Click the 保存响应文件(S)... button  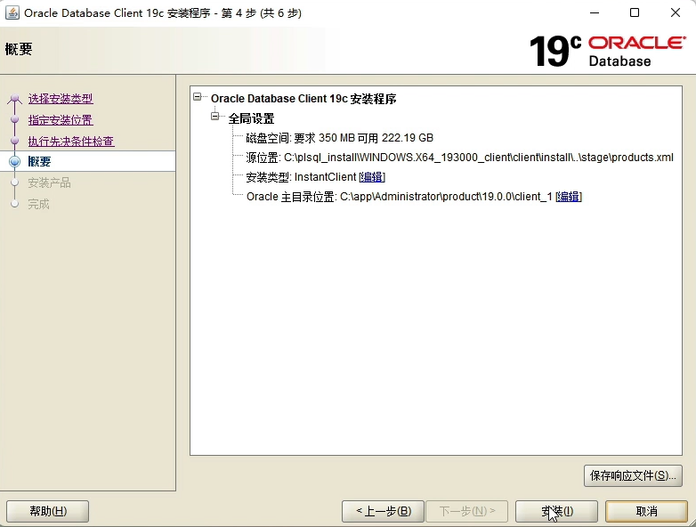click(633, 476)
